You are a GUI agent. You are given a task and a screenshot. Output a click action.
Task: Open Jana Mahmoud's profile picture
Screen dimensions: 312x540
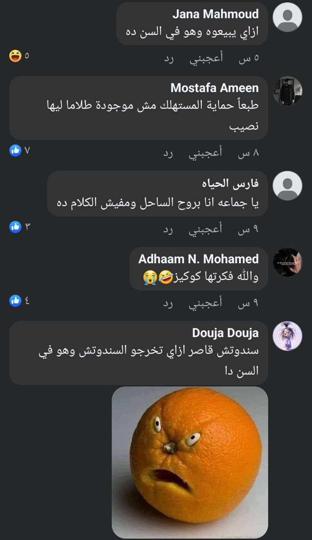pos(288,17)
